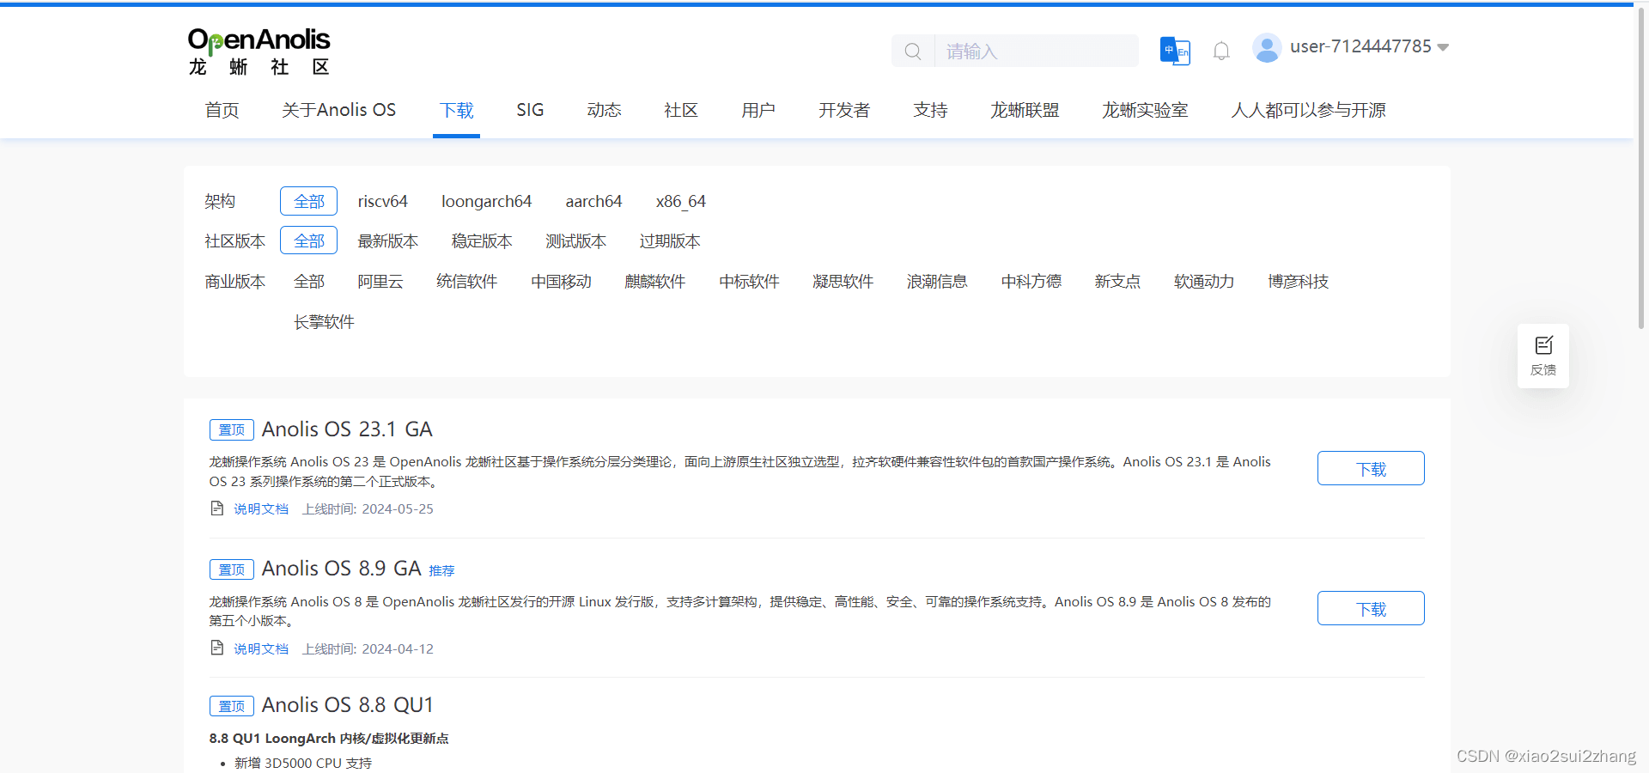Filter community version by 过期版本

point(670,241)
